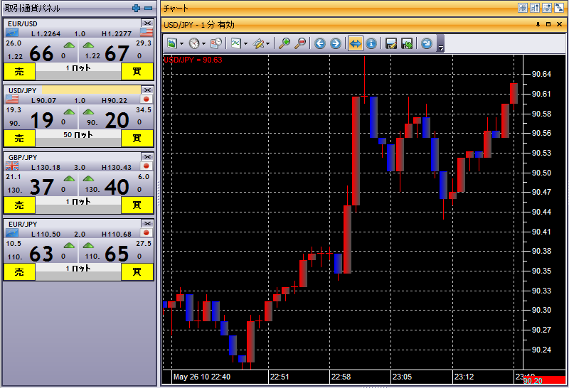This screenshot has width=569, height=388.
Task: Click the USD/JPY 50 lot amount bar
Action: coord(78,135)
